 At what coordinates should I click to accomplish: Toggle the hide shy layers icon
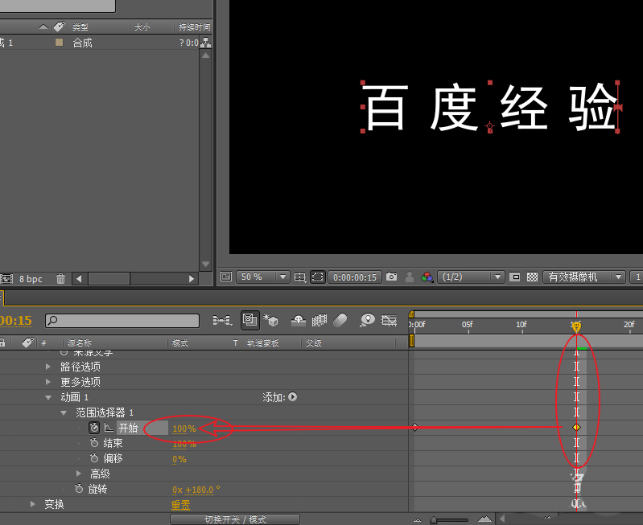[x=299, y=320]
